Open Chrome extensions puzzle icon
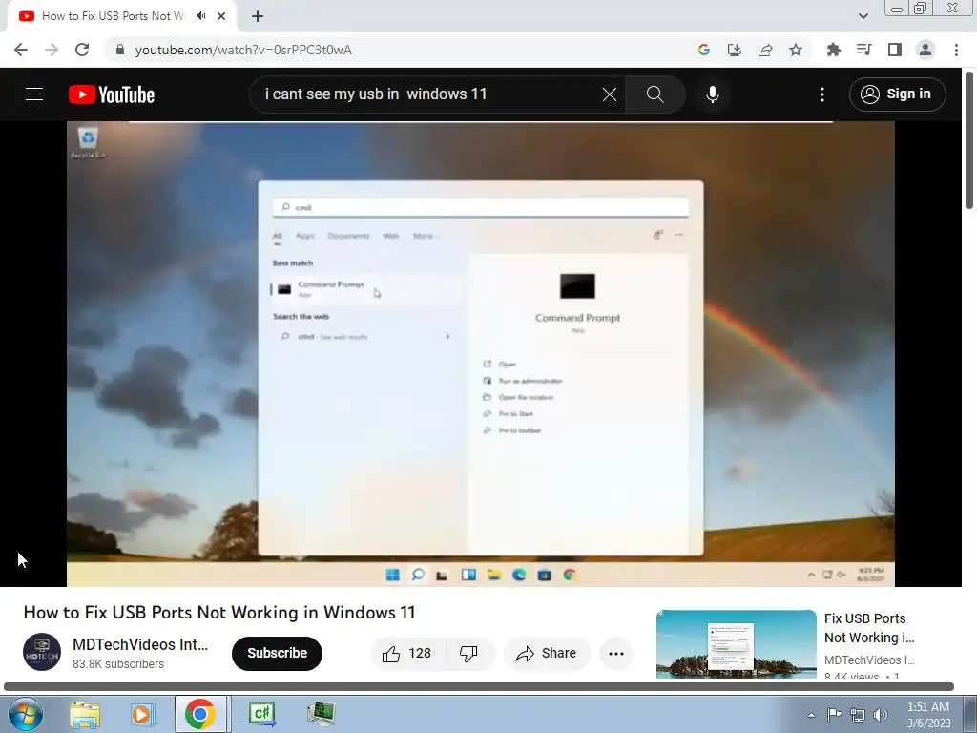 (833, 50)
